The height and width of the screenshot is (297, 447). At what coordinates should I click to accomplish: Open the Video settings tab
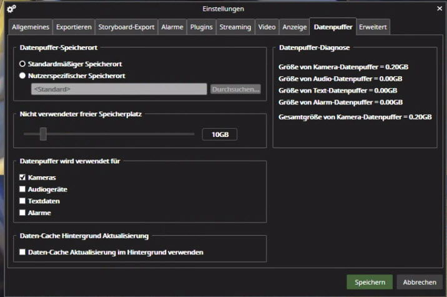click(x=267, y=27)
